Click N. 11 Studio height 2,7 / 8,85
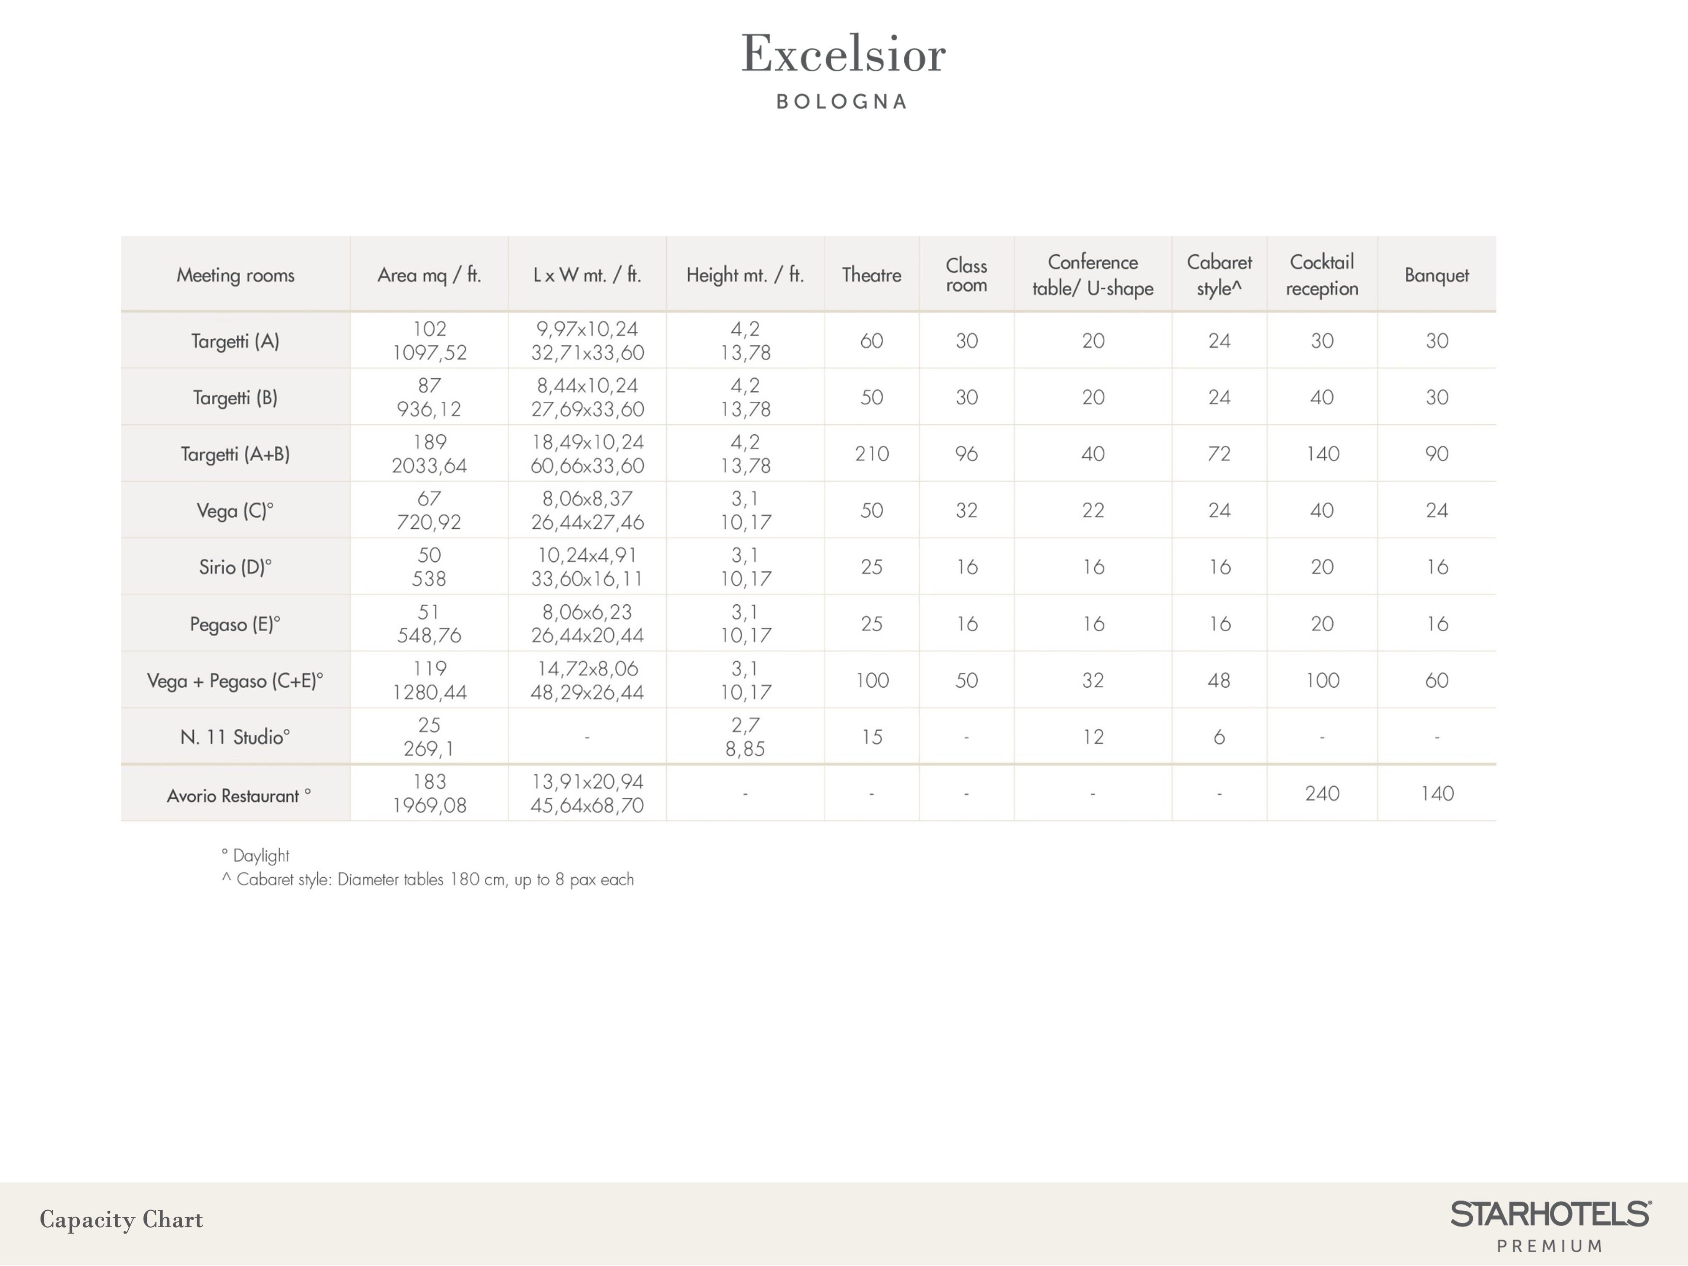 (x=745, y=737)
